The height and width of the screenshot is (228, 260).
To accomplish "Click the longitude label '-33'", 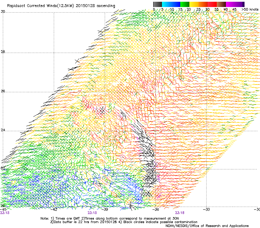I will 207,209.
